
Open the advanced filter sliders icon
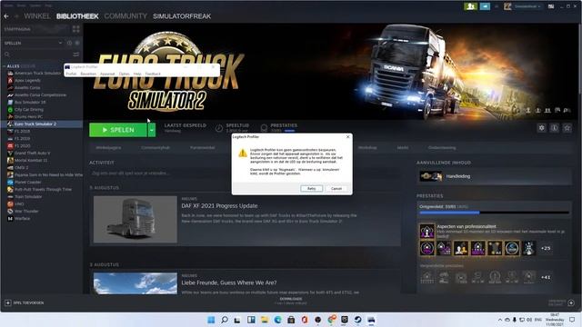point(76,54)
